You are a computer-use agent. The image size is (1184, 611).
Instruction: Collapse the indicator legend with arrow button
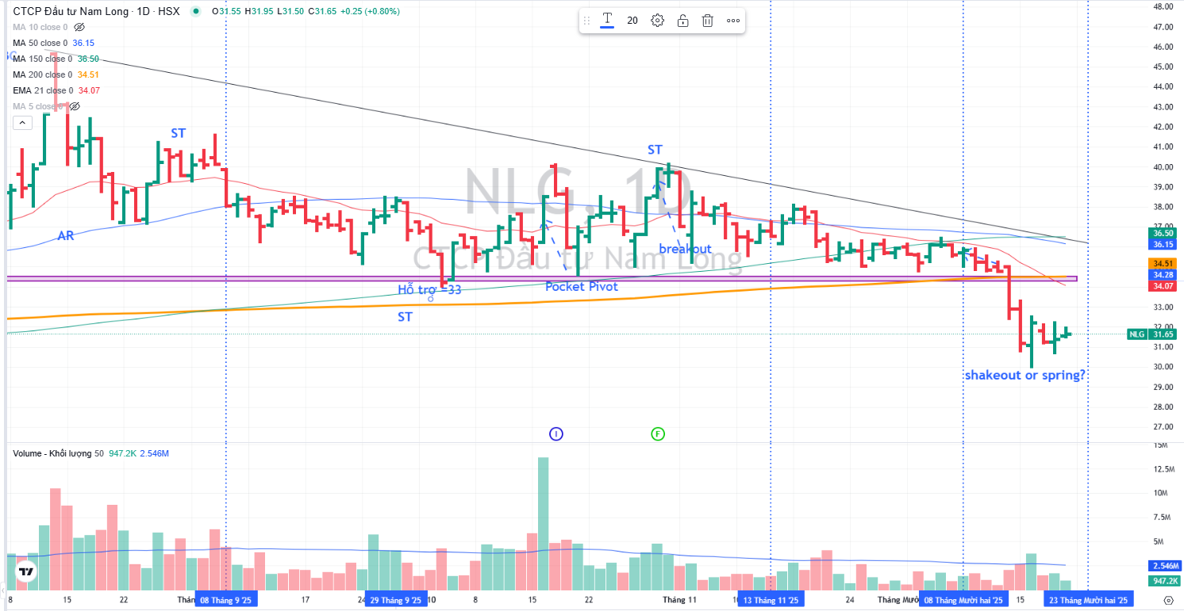tap(22, 122)
